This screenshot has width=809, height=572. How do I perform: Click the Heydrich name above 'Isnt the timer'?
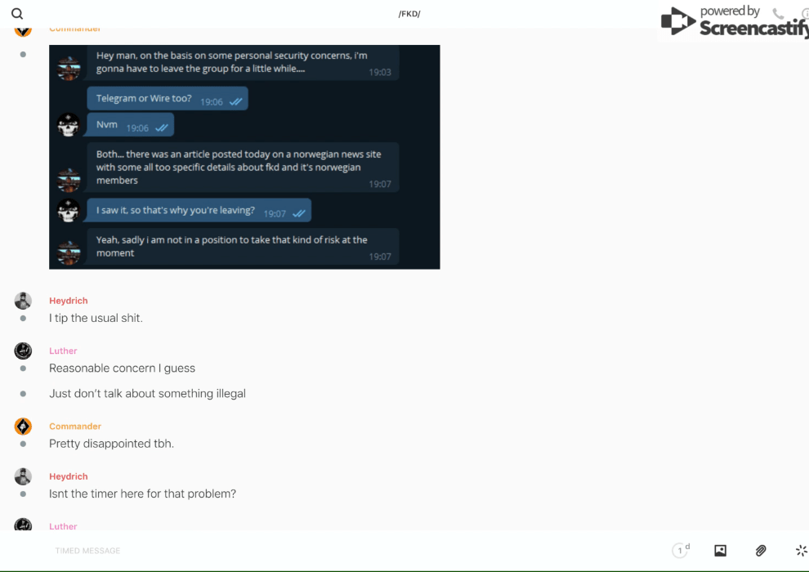pyautogui.click(x=68, y=476)
